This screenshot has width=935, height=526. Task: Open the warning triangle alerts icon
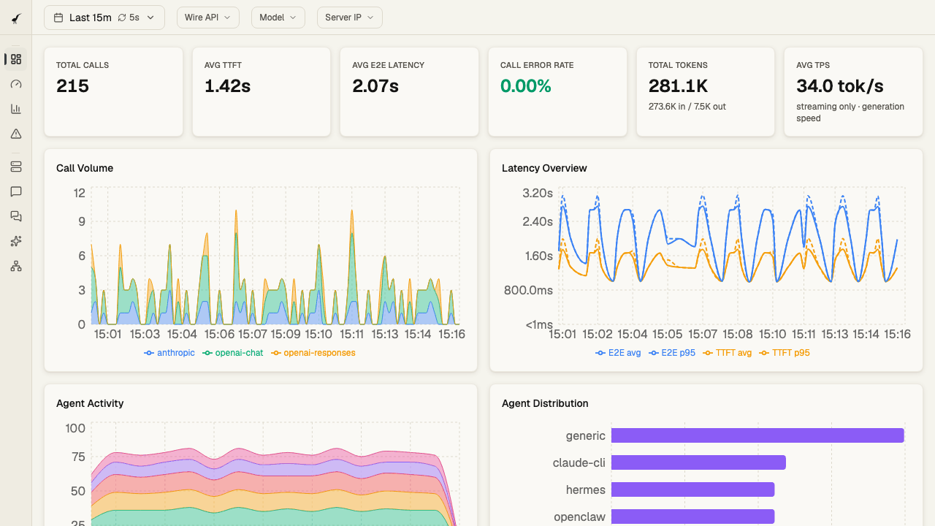click(16, 134)
